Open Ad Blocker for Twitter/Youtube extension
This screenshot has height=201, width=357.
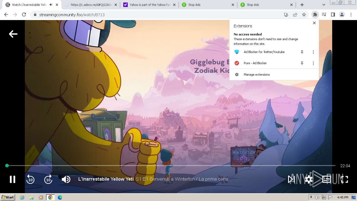[264, 52]
